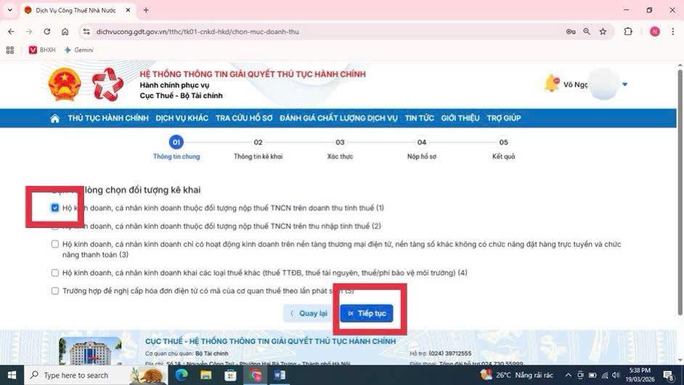Image resolution: width=684 pixels, height=385 pixels.
Task: Open TRA CỨU HỒ SƠ menu
Action: point(244,118)
